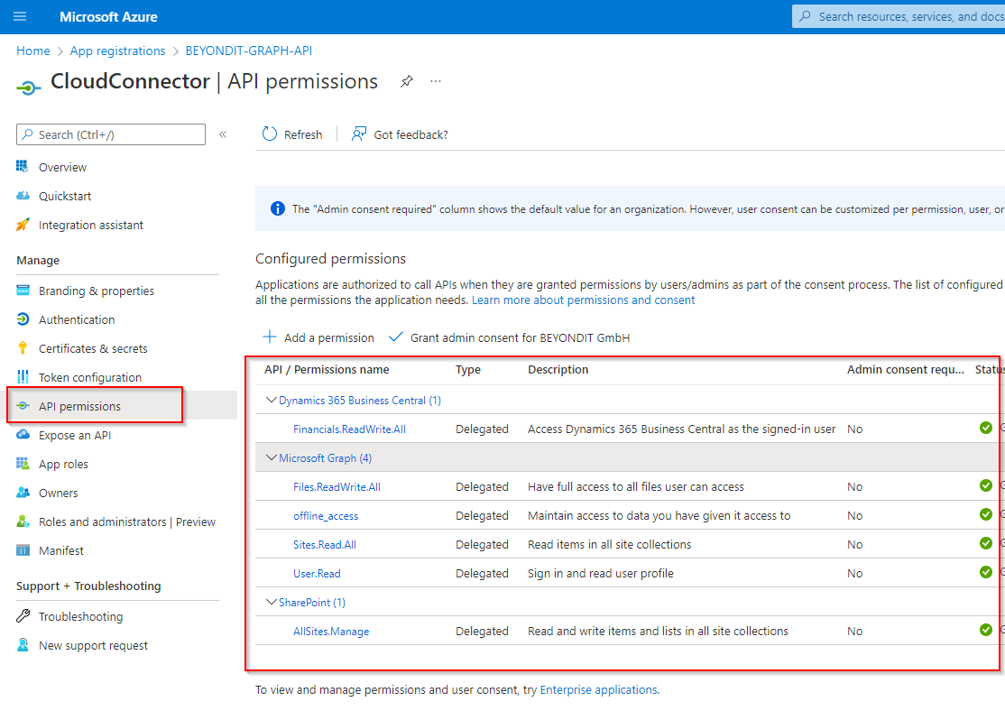Click the green status check for Sites.Read.All
This screenshot has width=1005, height=720.
[x=986, y=544]
